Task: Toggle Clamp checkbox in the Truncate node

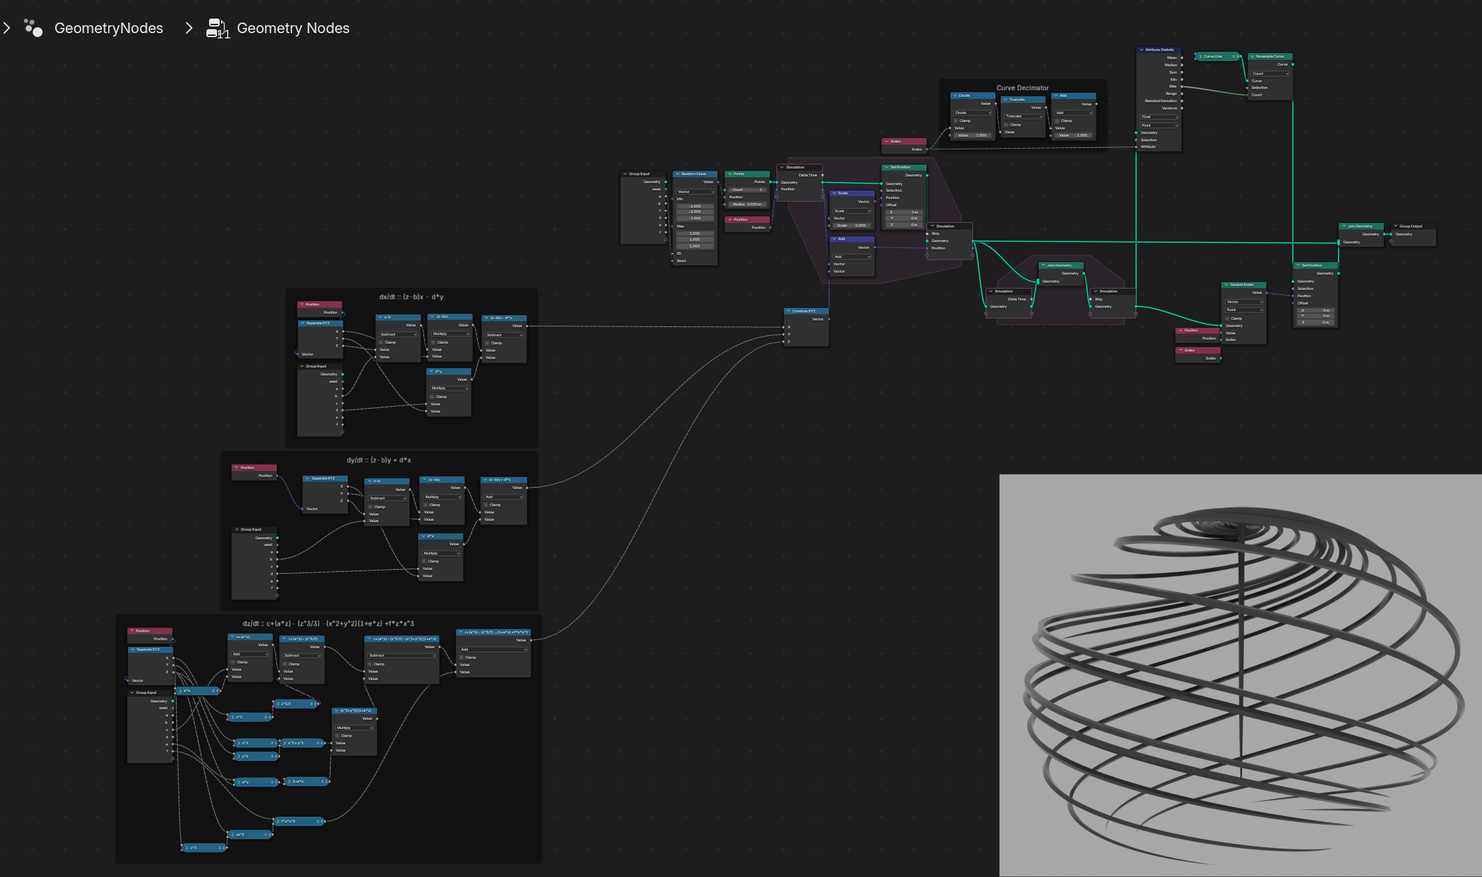Action: 1007,125
